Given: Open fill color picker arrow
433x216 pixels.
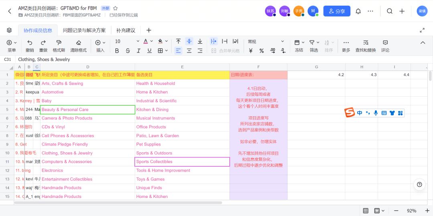Looking at the screenshot, I should click(166, 41).
